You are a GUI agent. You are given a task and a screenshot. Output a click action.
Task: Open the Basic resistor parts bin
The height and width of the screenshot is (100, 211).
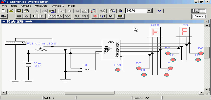click(27, 16)
